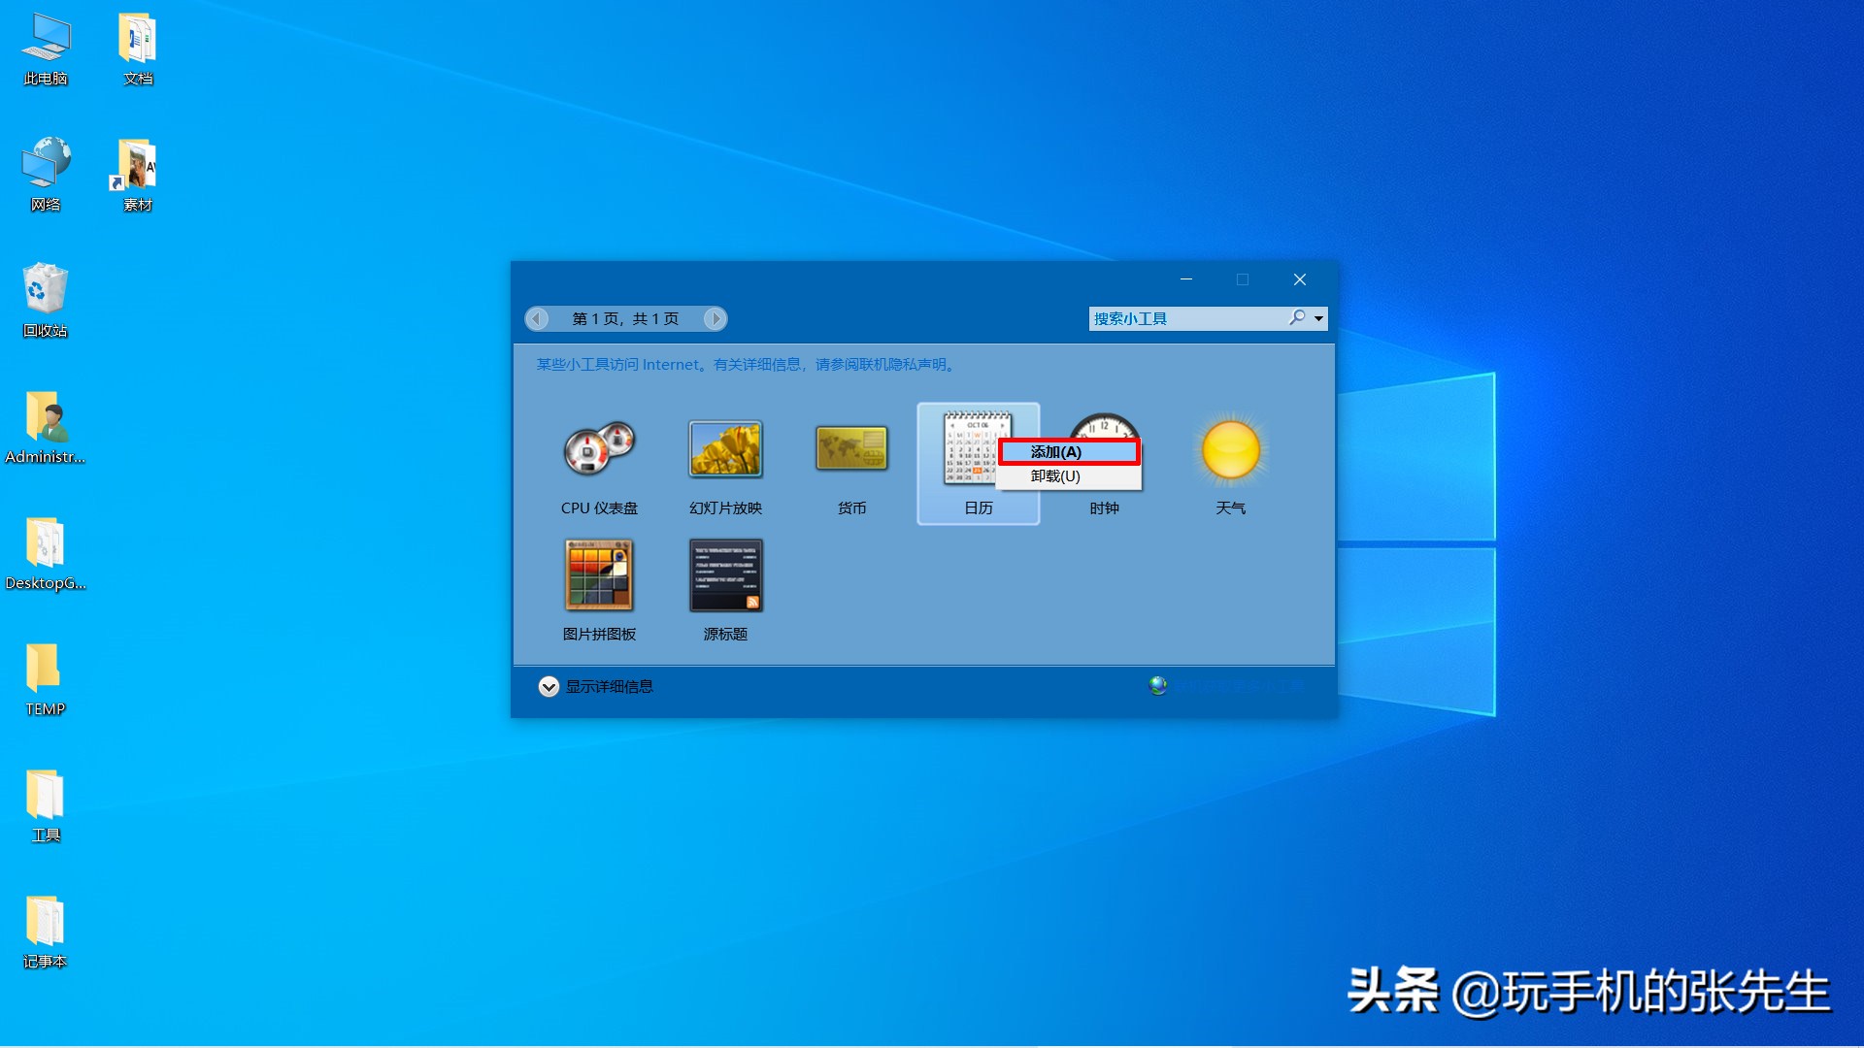1864x1048 pixels.
Task: Click the globe icon in status bar
Action: (1156, 686)
